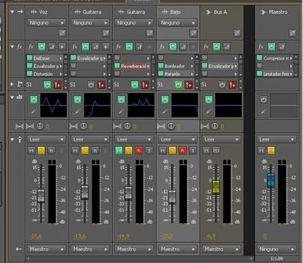303x263 pixels.
Task: Click yellow Bus A volume fader handle
Action: [x=216, y=187]
